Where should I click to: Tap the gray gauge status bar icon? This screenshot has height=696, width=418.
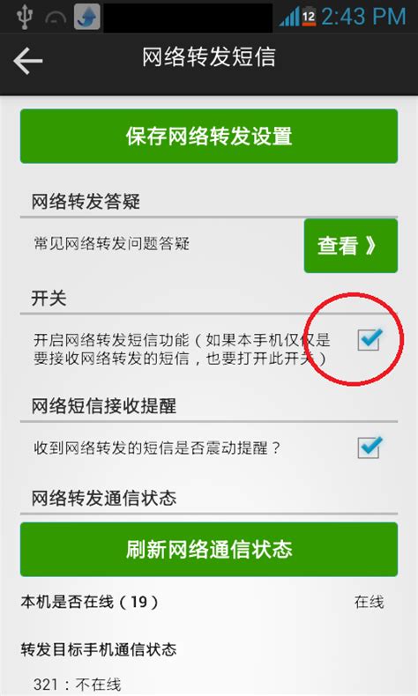pyautogui.click(x=56, y=19)
